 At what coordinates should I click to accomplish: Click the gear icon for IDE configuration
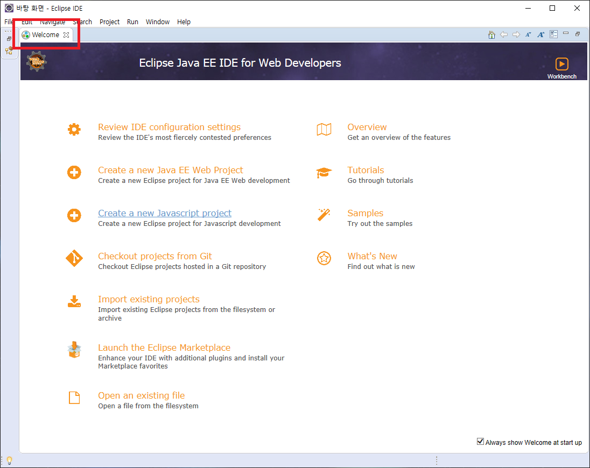74,129
